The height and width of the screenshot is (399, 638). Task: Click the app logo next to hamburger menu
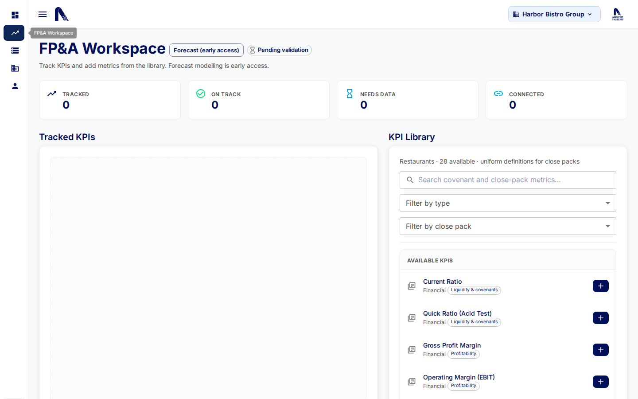coord(62,14)
